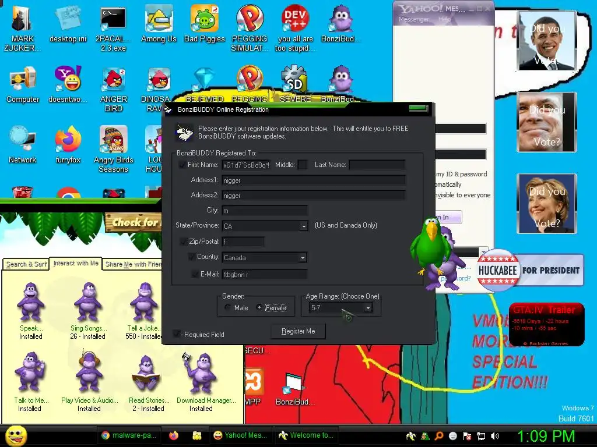This screenshot has height=447, width=597.
Task: Click the volume speaker tray icon
Action: click(x=495, y=436)
